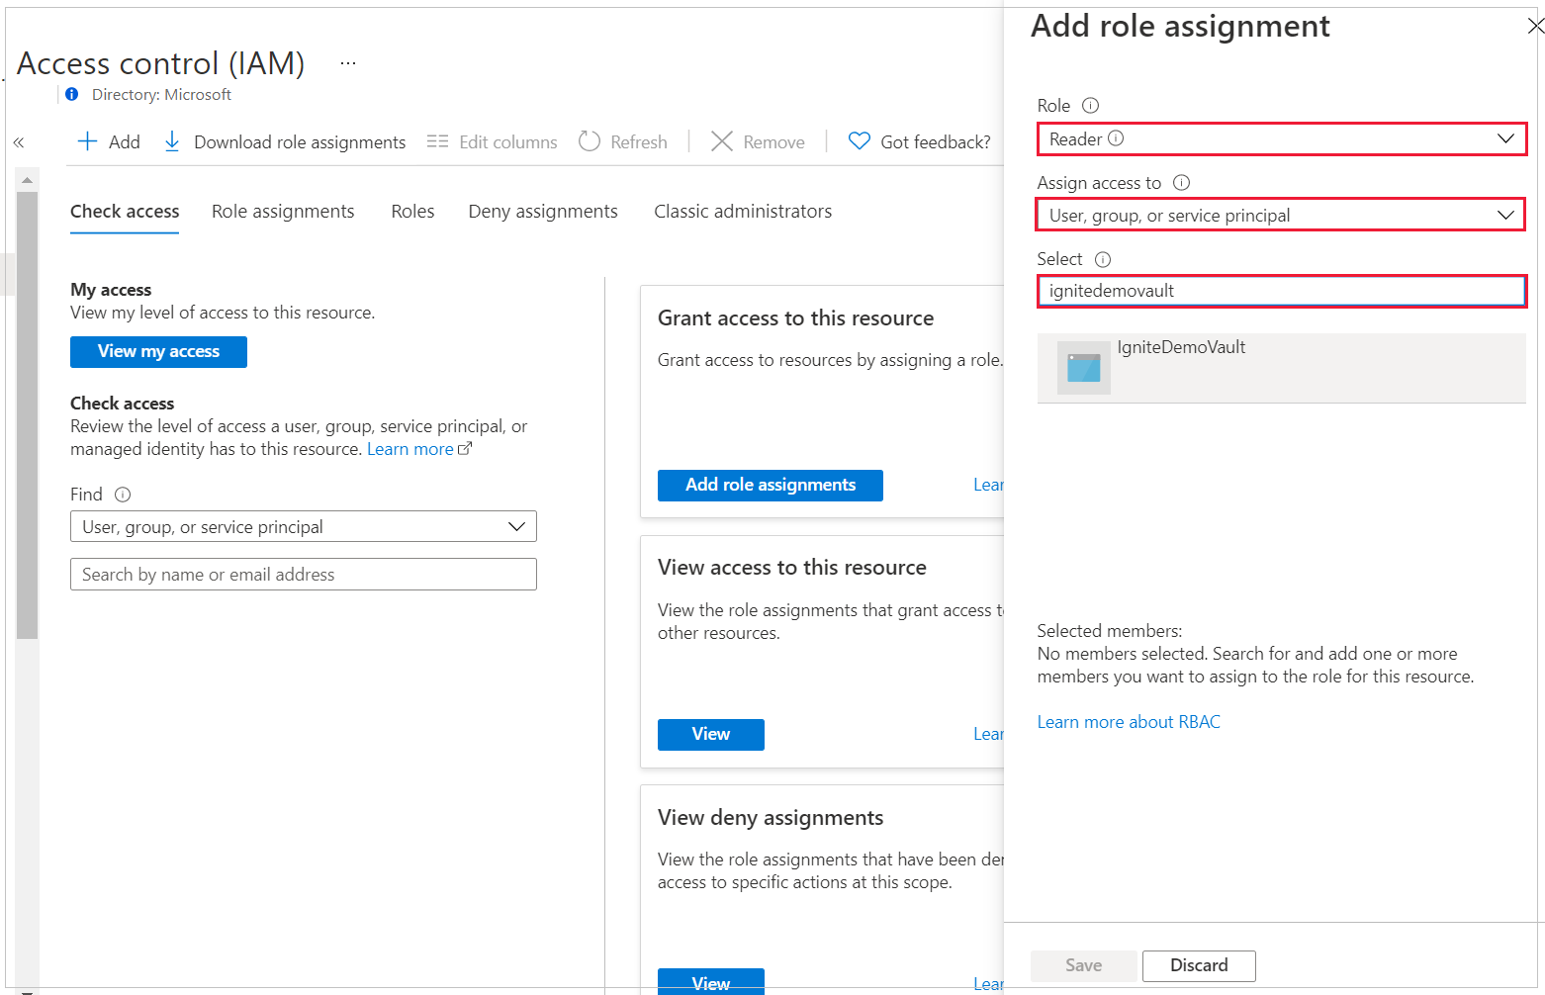Click the Got feedback heart icon
This screenshot has width=1545, height=995.
[860, 141]
